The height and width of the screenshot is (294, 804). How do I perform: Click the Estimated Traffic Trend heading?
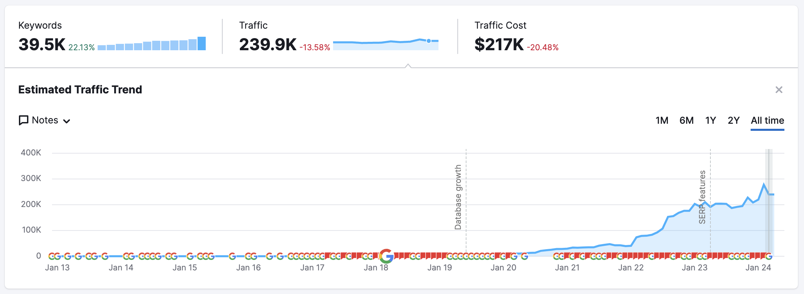click(x=80, y=90)
